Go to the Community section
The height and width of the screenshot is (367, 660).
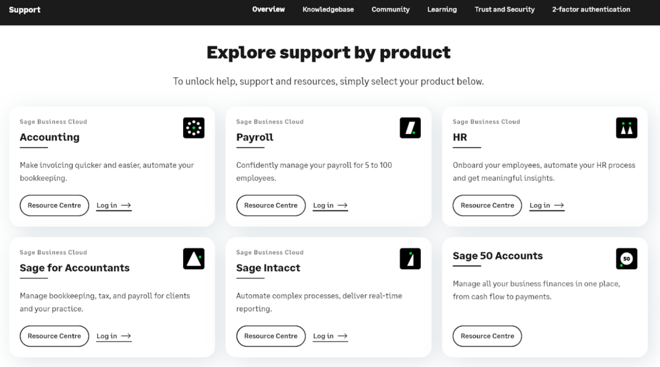[x=390, y=9]
